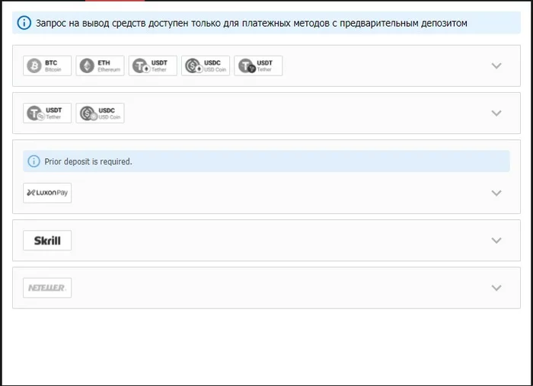Click the info icon beside the Russian withdrawal notice
This screenshot has width=533, height=386.
pyautogui.click(x=24, y=23)
